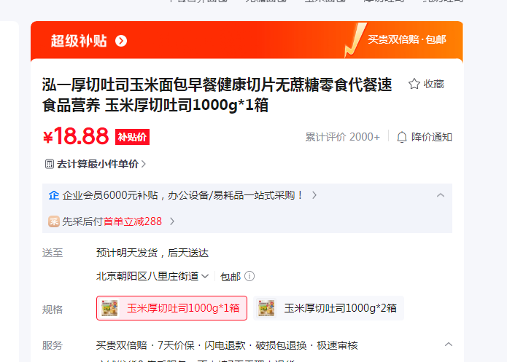Click the 送至 label
507x362 pixels.
[53, 253]
